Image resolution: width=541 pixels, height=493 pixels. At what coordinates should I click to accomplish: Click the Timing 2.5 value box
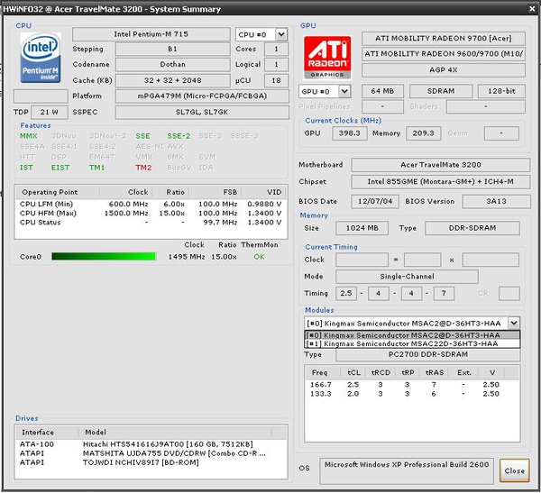[346, 294]
